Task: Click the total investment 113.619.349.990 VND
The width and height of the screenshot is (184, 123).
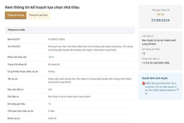Action: coord(156,63)
